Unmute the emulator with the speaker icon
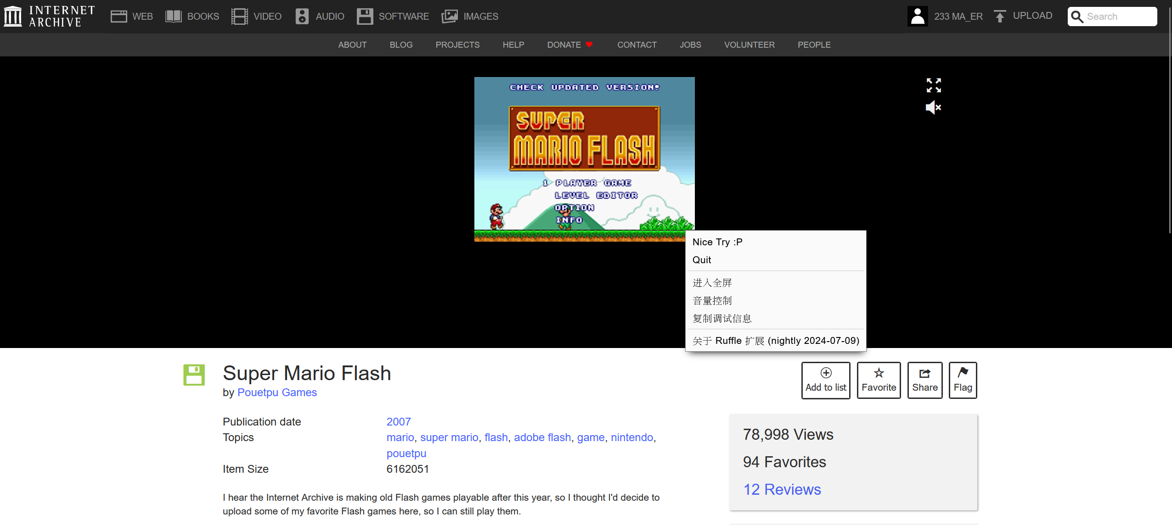The height and width of the screenshot is (525, 1172). [x=934, y=108]
